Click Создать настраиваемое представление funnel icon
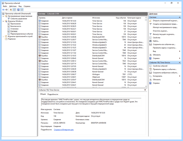Image resolution: width=183 pixels, height=141 pixels. coord(150,24)
